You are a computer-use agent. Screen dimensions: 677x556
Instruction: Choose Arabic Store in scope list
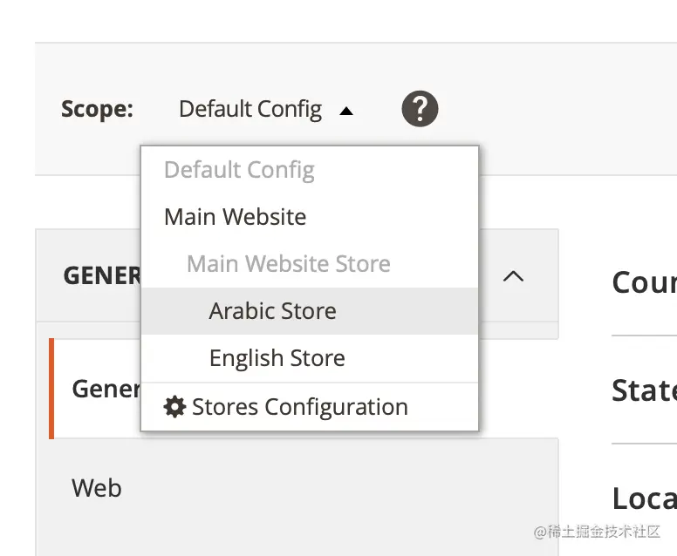point(310,311)
